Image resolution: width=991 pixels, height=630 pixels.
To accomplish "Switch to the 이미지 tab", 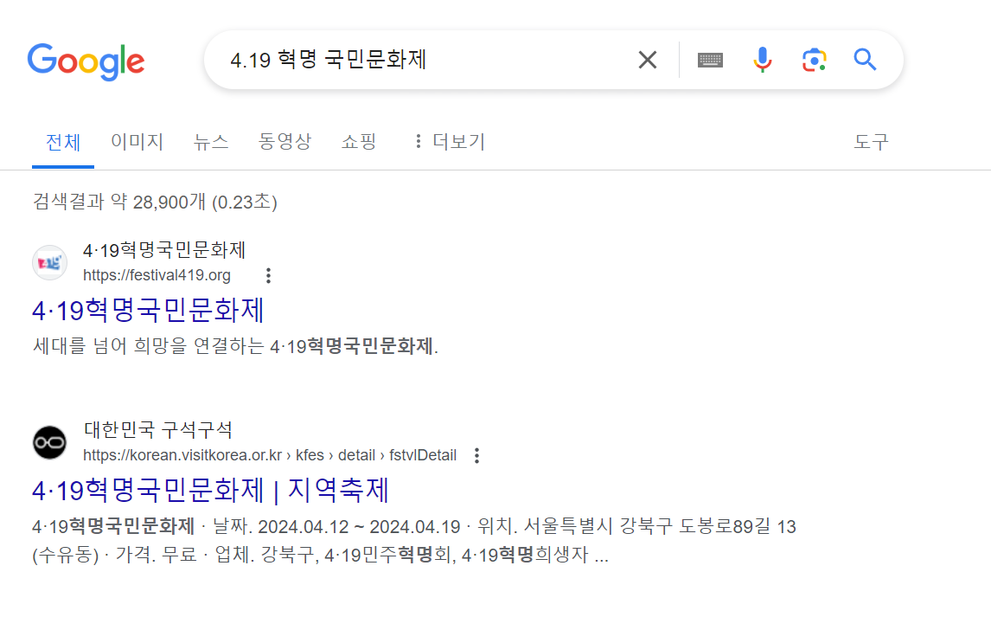I will 137,142.
